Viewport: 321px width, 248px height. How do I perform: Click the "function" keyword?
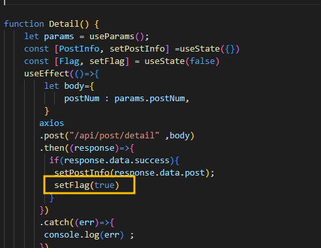pyautogui.click(x=24, y=24)
